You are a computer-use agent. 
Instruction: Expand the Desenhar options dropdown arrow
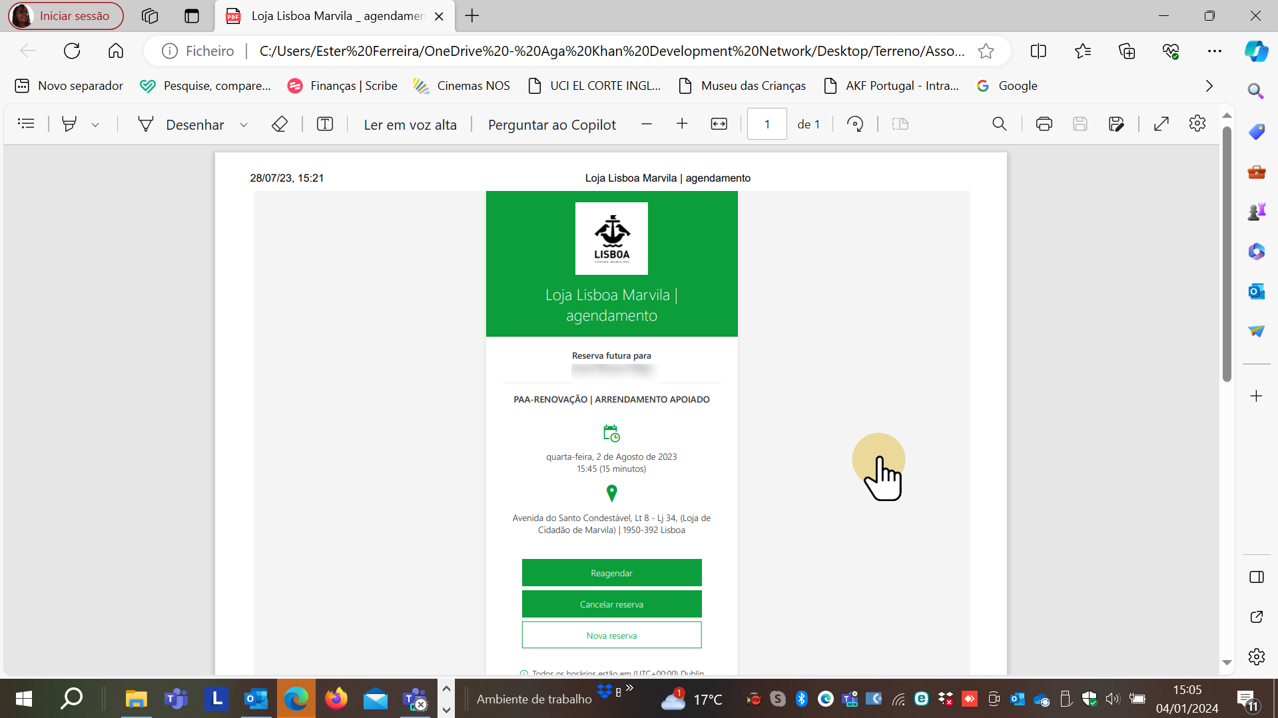tap(244, 125)
